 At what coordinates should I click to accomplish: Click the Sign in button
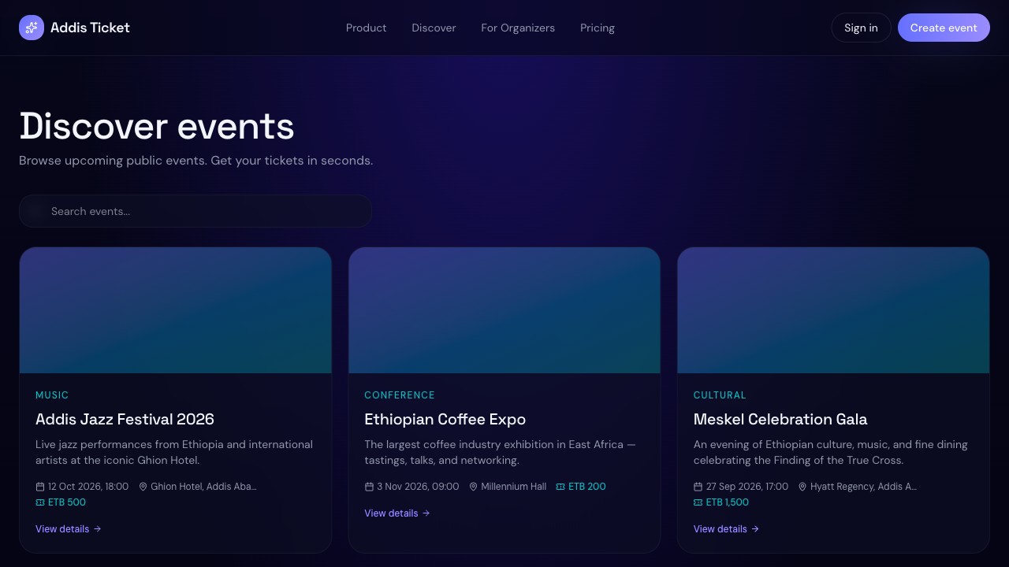[861, 28]
